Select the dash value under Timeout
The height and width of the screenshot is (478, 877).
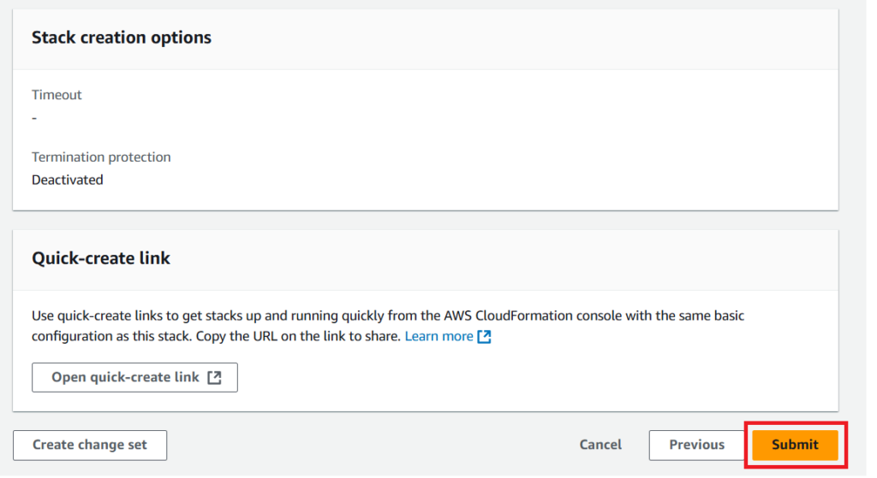(x=34, y=117)
